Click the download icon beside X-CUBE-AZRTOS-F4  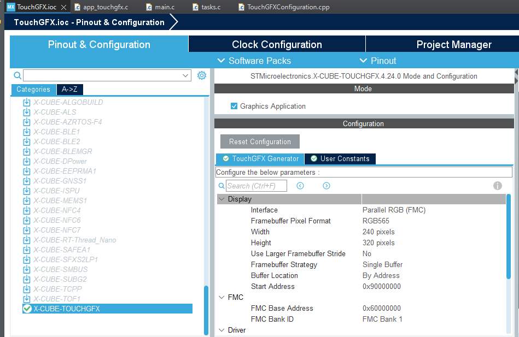point(26,122)
